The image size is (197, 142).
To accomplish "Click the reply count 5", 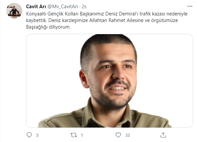I will point(37,135).
